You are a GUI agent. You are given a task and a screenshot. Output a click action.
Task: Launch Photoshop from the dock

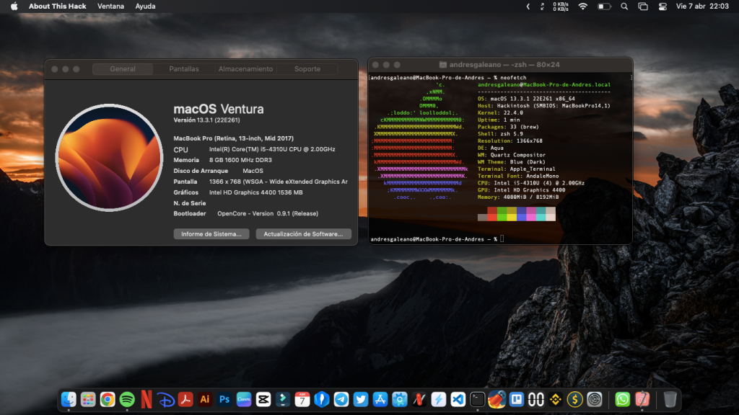[x=224, y=399]
